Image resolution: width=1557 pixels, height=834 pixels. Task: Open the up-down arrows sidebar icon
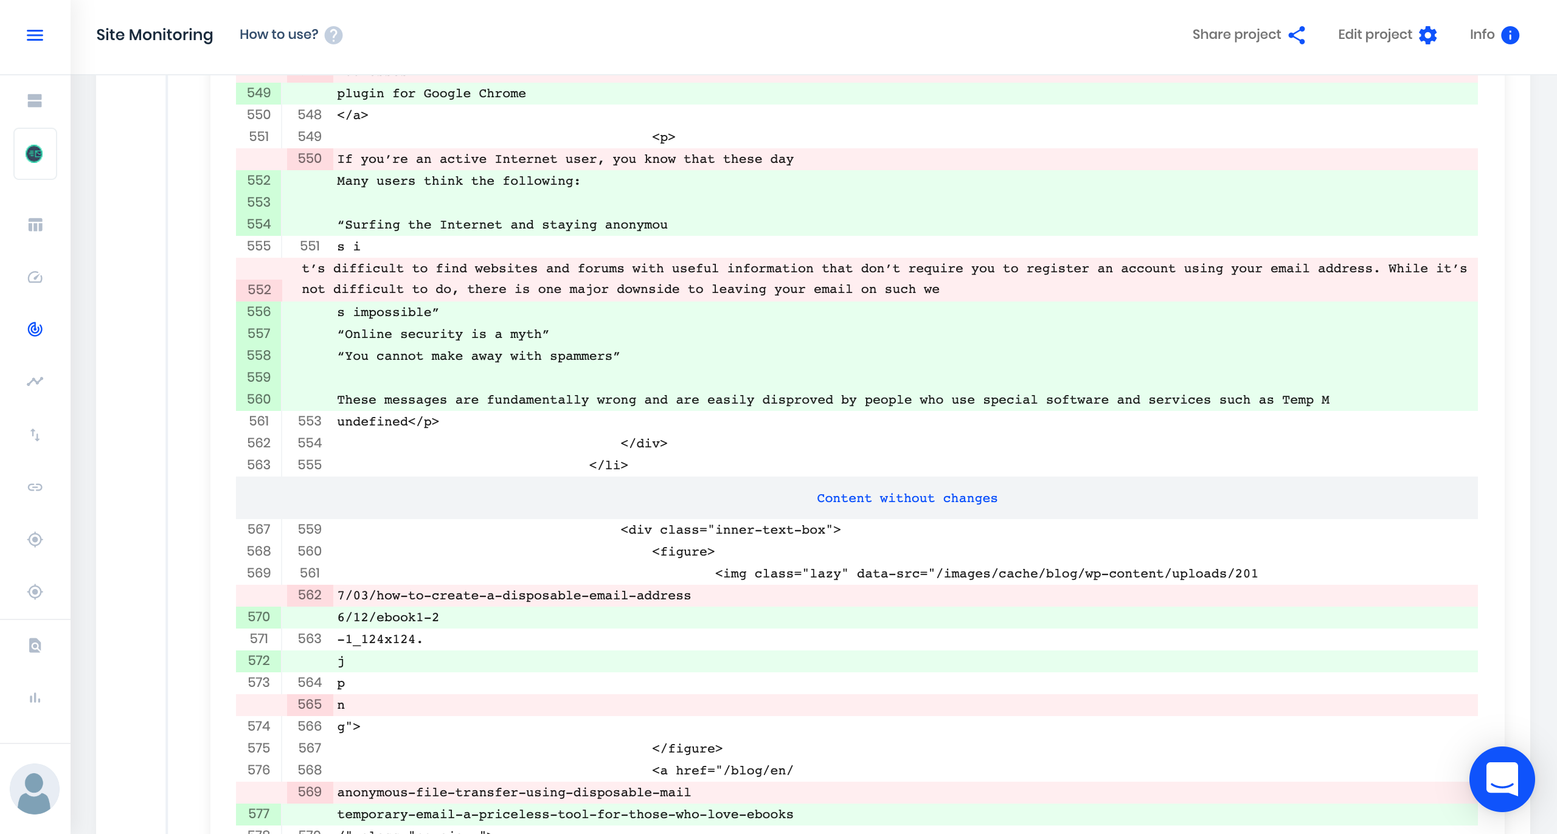tap(35, 435)
